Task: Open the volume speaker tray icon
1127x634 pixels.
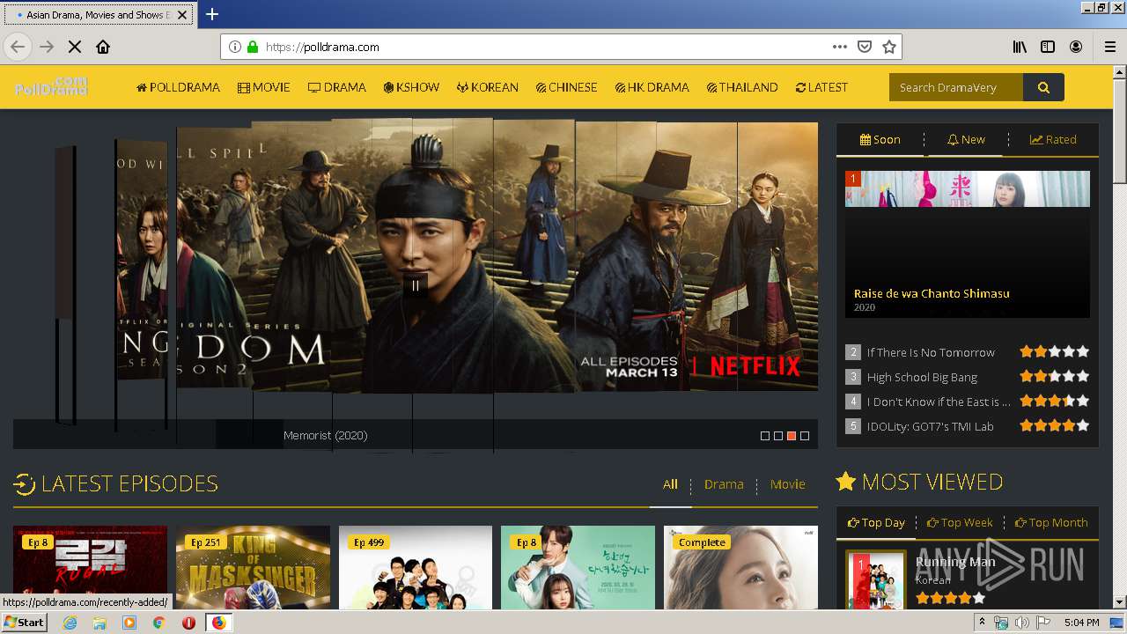Action: tap(1021, 623)
